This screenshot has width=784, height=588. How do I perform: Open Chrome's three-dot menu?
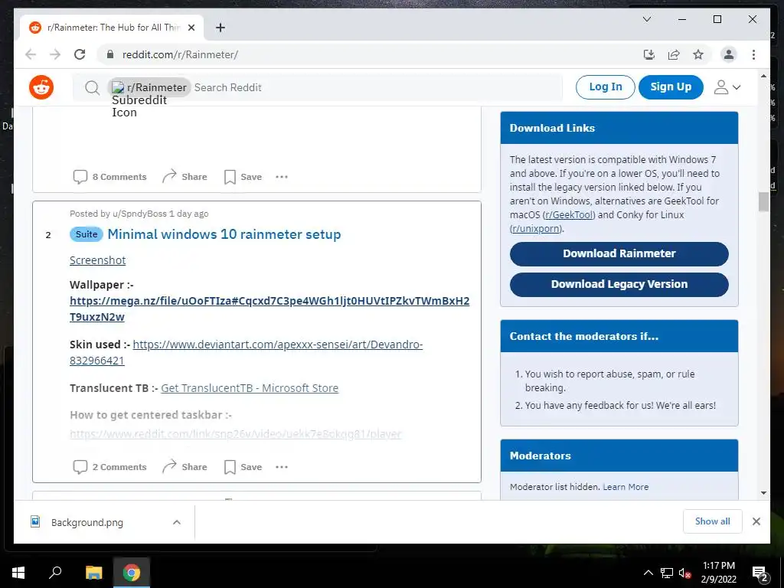click(753, 54)
